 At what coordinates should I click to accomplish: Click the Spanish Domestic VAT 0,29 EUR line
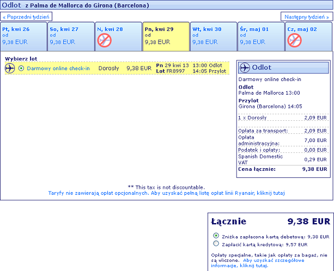pos(283,159)
